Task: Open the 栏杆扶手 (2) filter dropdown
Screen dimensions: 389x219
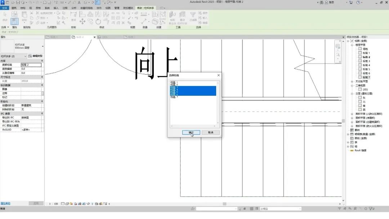Action: 25,56
